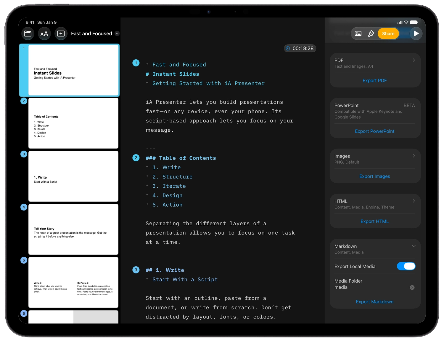Select slide marker 1 in the editor
This screenshot has height=341, width=444.
coord(136,63)
